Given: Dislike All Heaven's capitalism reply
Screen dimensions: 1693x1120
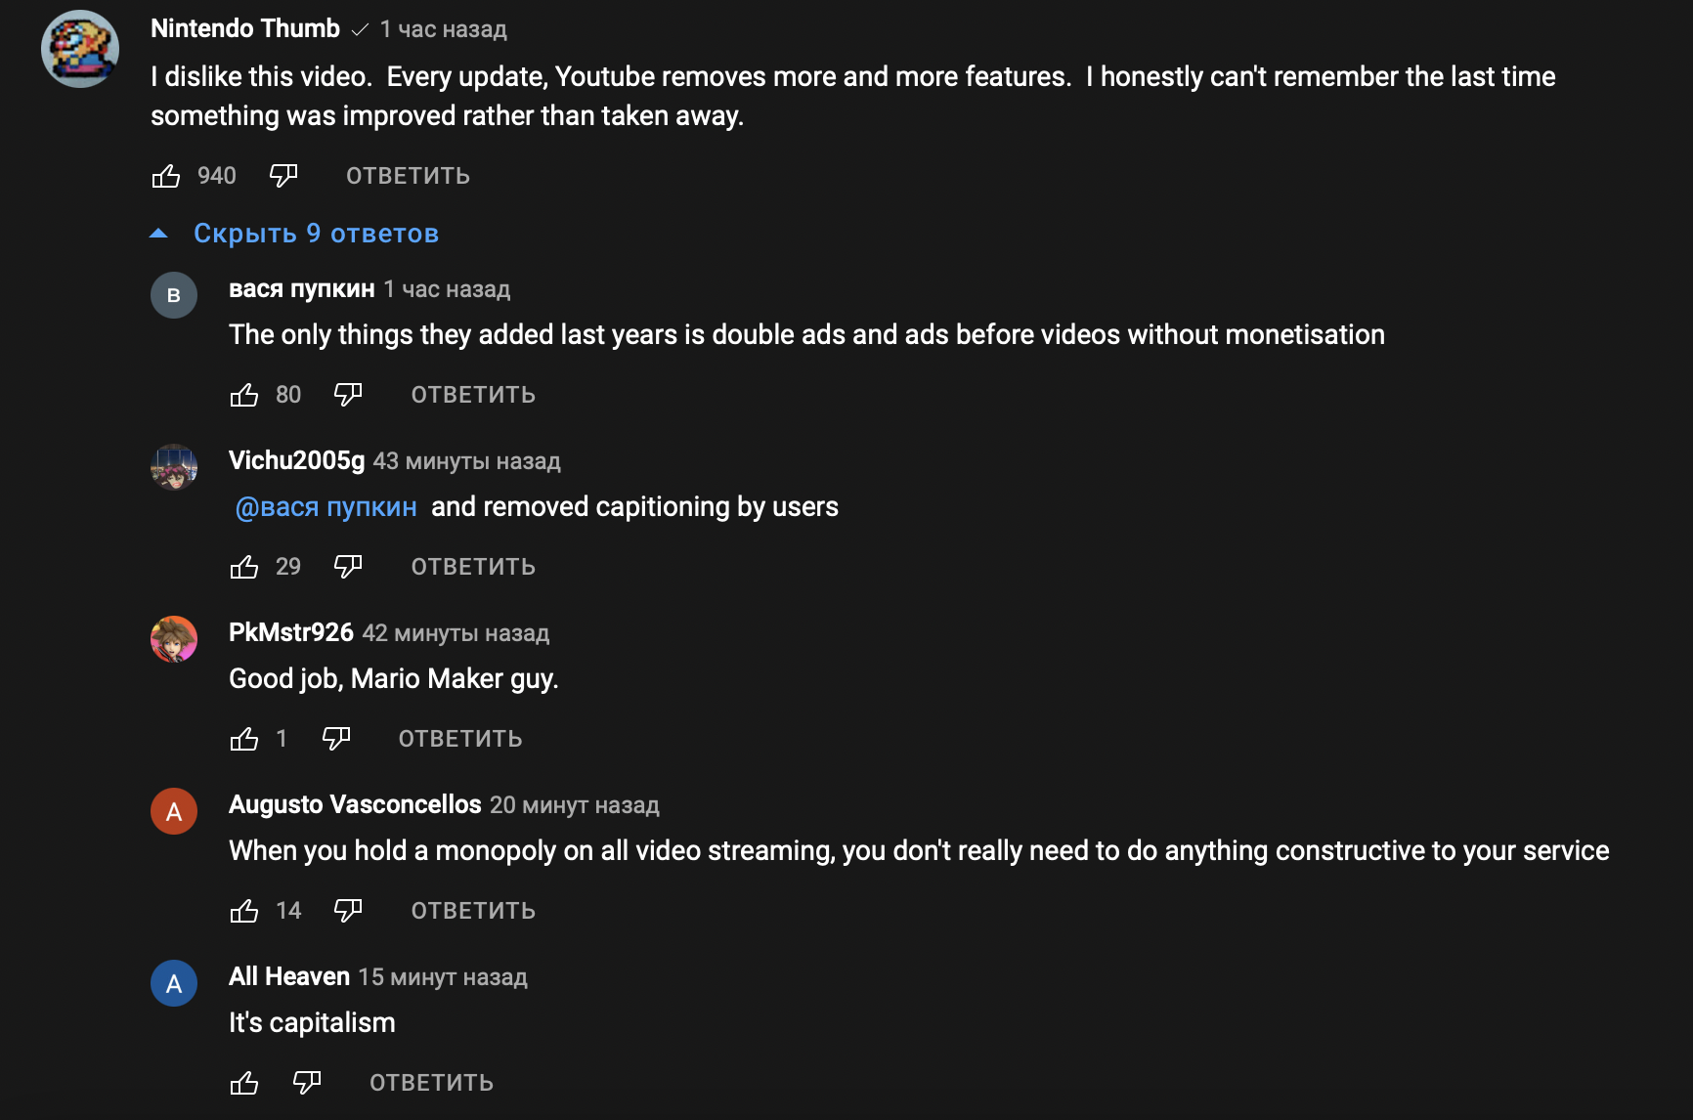Looking at the screenshot, I should [307, 1083].
